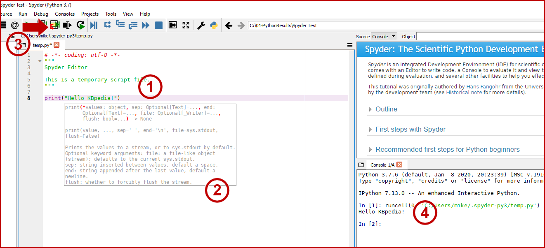
Task: Click the debugger Run current line icon
Action: click(x=107, y=25)
